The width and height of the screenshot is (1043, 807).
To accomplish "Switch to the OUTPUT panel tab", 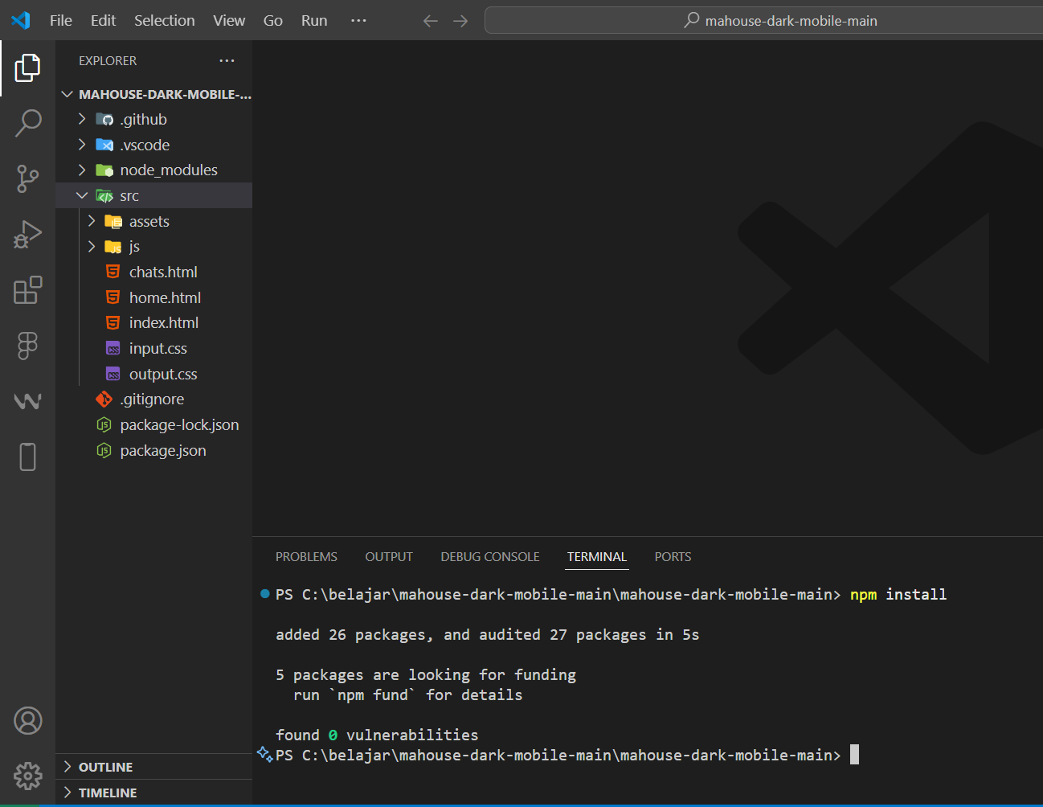I will [389, 556].
